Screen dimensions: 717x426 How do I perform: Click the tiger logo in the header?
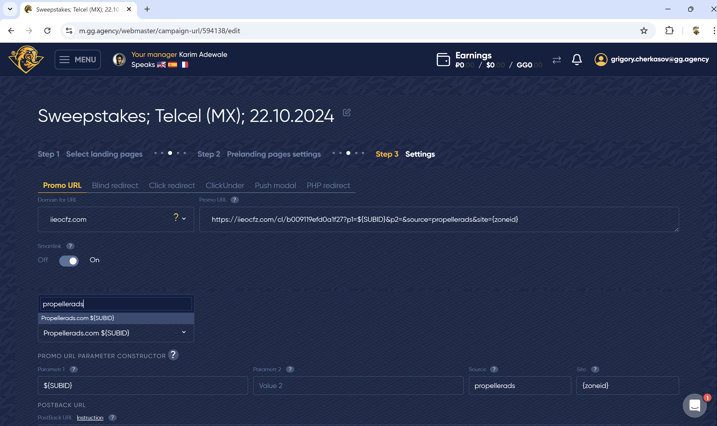coord(26,59)
